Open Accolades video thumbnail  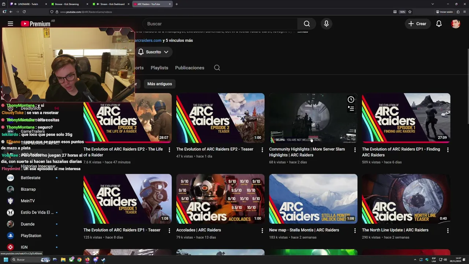tap(220, 199)
